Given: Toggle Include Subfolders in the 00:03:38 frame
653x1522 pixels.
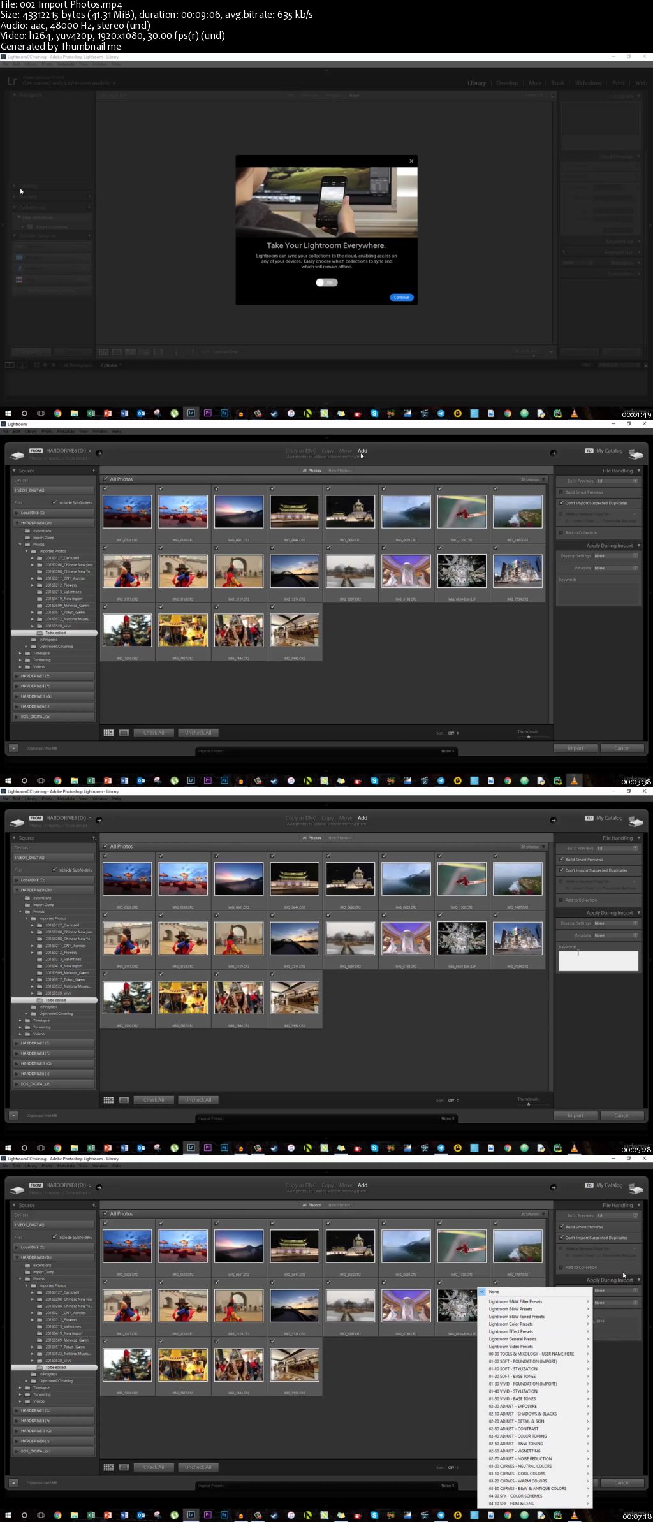Looking at the screenshot, I should pos(54,502).
